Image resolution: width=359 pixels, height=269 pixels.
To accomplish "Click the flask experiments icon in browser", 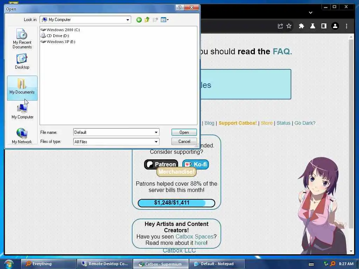I will 312,26.
